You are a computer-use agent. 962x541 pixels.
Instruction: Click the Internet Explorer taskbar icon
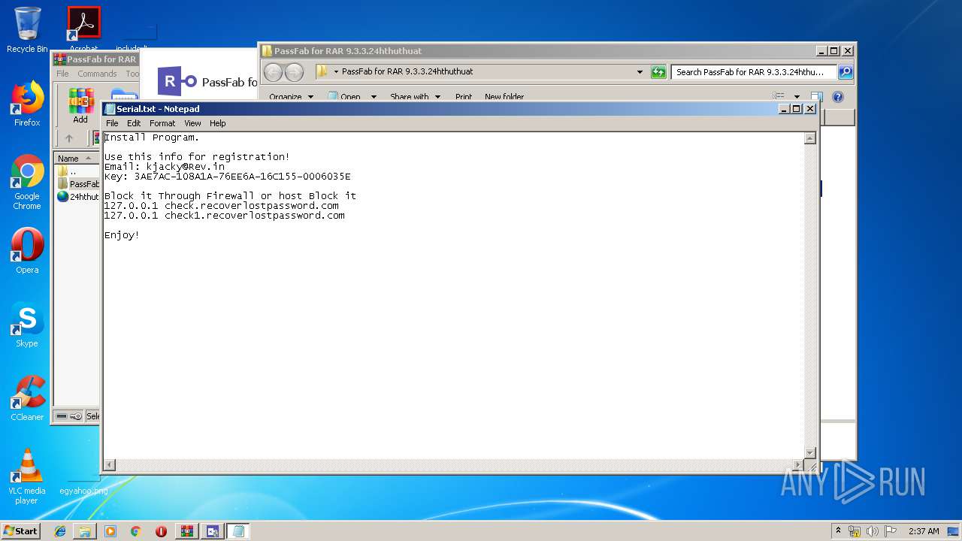pyautogui.click(x=60, y=531)
